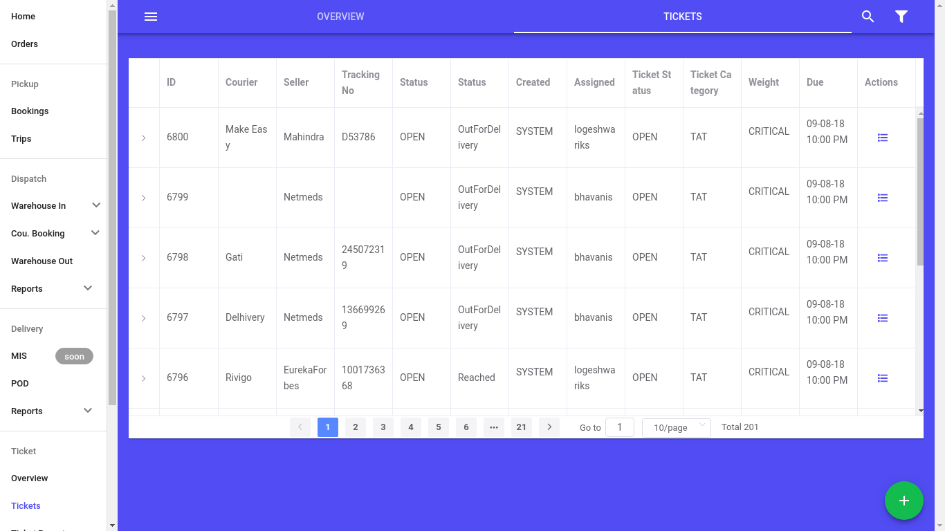The image size is (945, 531).
Task: Click seller cell EurekaForbes
Action: click(305, 378)
